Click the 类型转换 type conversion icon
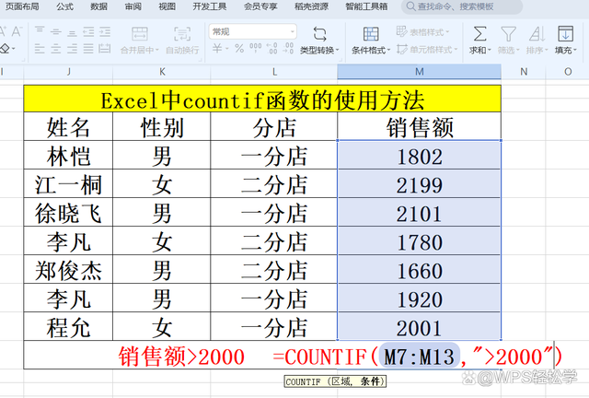 pos(318,34)
